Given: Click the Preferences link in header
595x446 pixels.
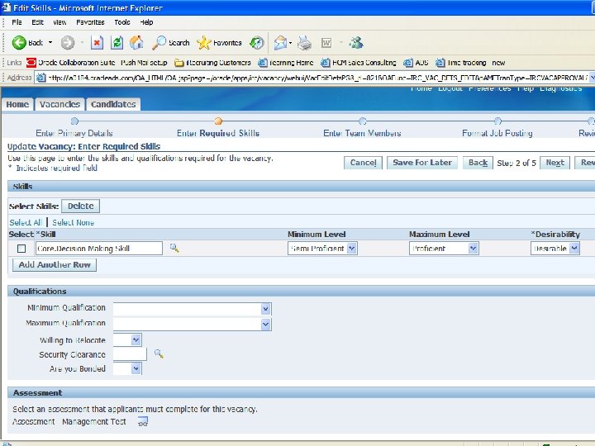Looking at the screenshot, I should click(x=489, y=88).
